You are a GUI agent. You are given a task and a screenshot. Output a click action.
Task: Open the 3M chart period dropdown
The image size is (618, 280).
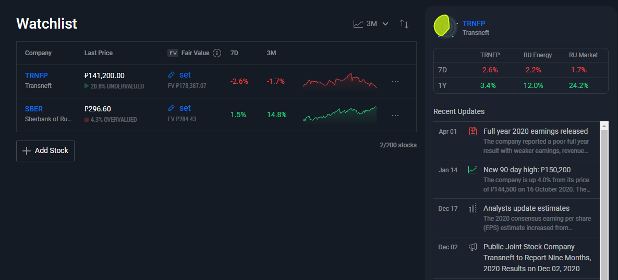[x=371, y=23]
